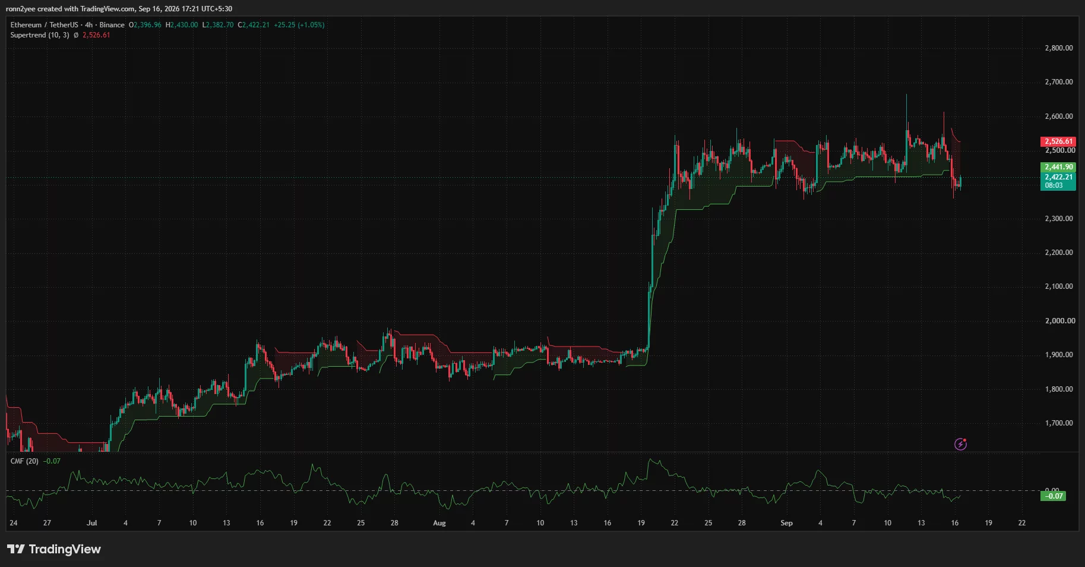
Task: Click the 2,600.00 price axis label
Action: (1059, 116)
